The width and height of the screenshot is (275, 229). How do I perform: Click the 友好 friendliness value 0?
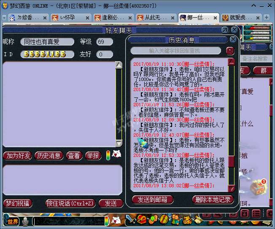coord(105,54)
